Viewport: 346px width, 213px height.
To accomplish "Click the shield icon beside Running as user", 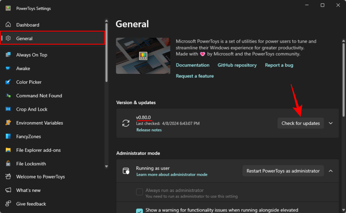I will point(126,171).
